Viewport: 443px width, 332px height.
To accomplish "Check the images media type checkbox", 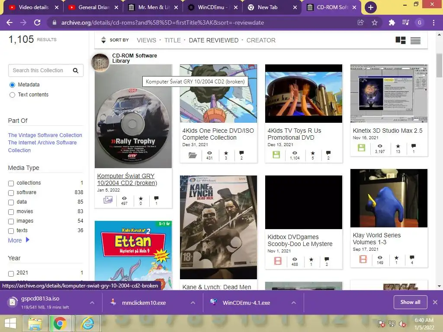I will pyautogui.click(x=11, y=221).
